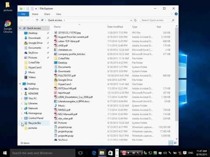Switch to Large icons view layout button
The width and height of the screenshot is (210, 157).
pos(175,143)
